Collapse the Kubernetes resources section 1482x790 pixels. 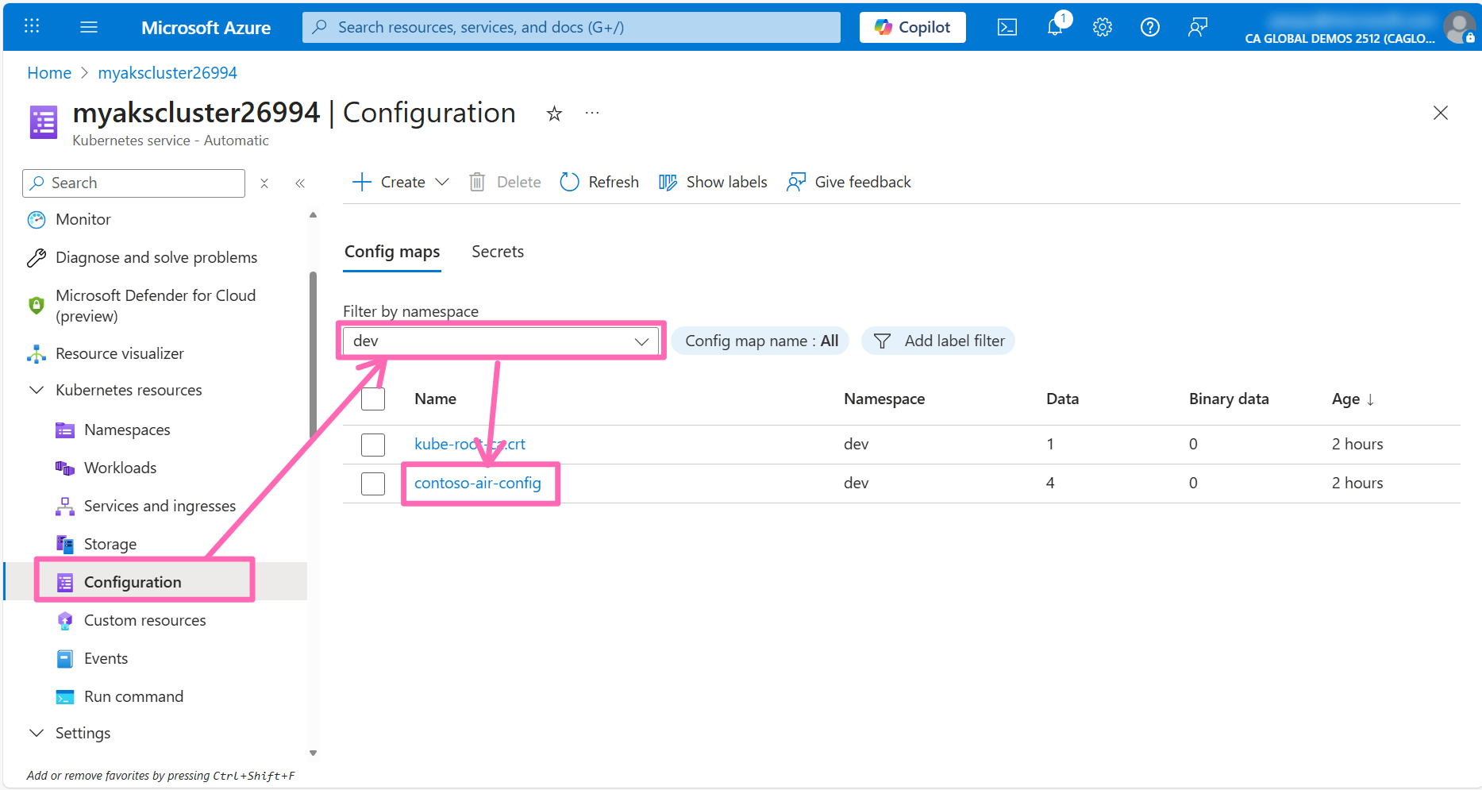tap(37, 390)
